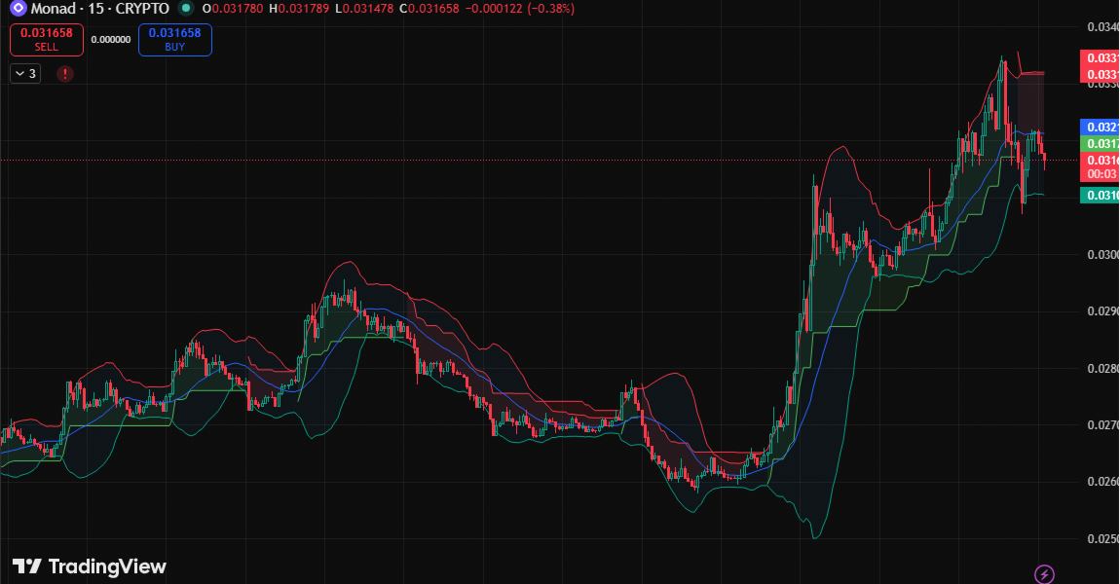Click the topmost red price label on axis
1120x584 pixels.
coord(1100,57)
